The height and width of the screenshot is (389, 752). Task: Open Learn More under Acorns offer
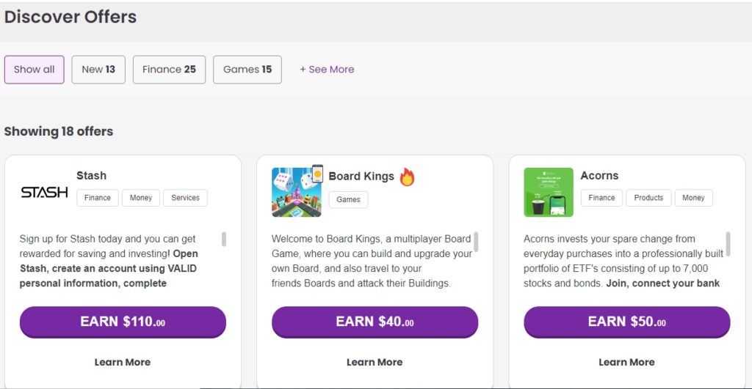tap(626, 362)
